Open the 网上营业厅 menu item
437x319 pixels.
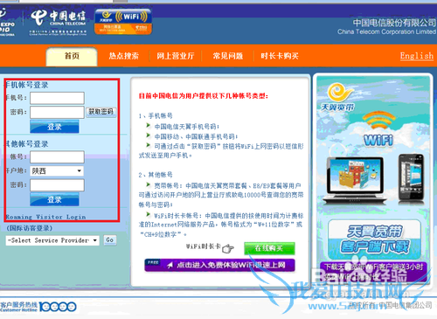pos(176,56)
